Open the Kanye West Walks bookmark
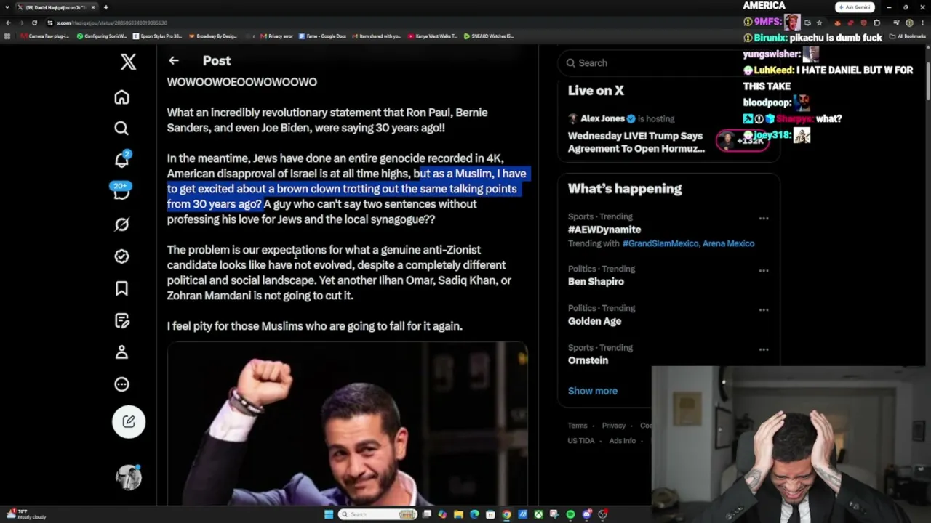Viewport: 931px width, 523px height. click(x=433, y=36)
